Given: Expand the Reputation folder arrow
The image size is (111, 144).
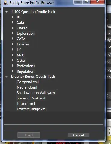Looking at the screenshot, I should [13, 71].
